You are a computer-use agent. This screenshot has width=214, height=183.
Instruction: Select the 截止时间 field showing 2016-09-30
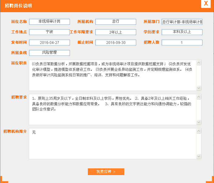(116, 42)
